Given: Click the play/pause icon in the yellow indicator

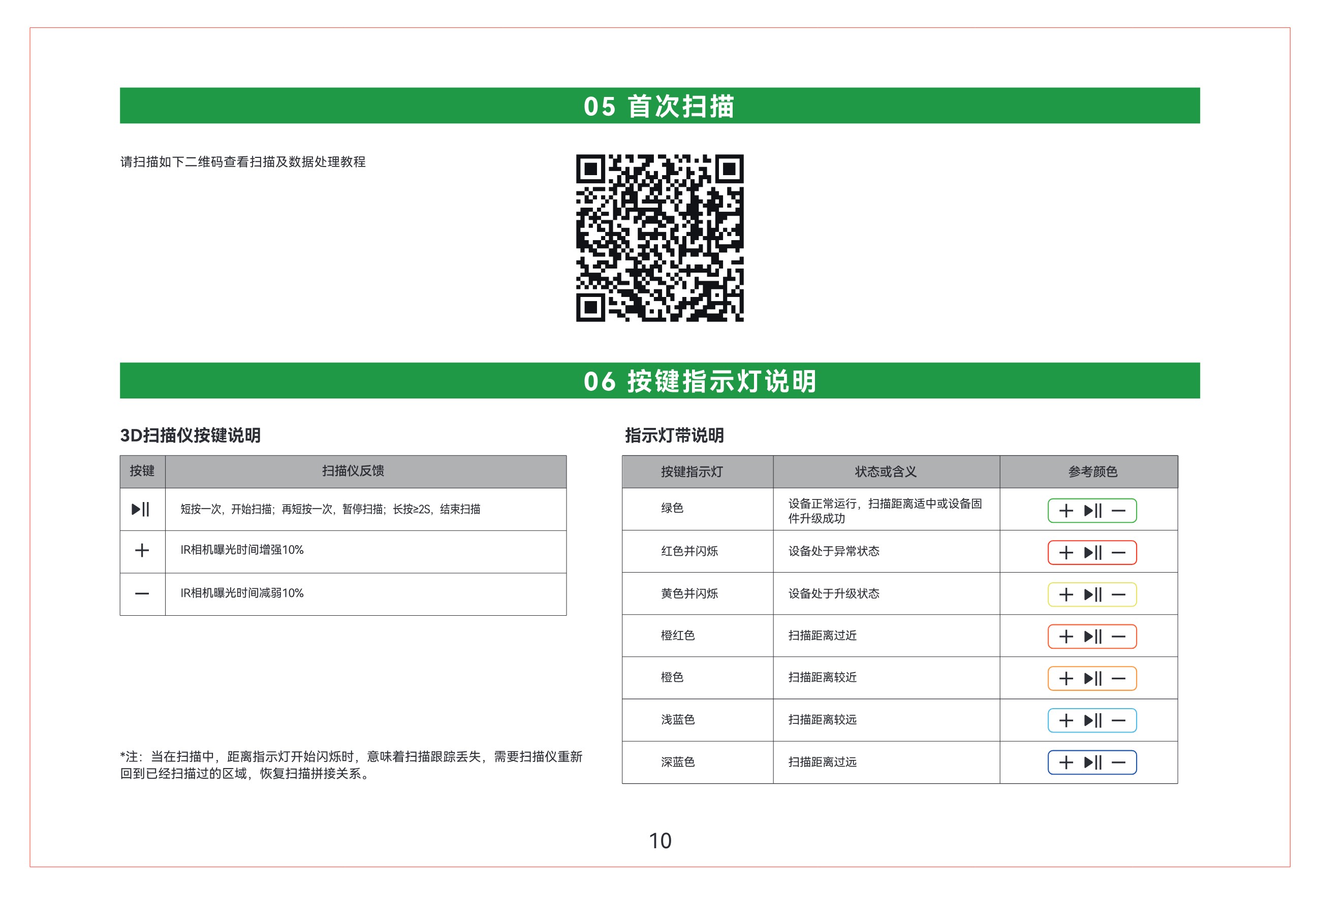Looking at the screenshot, I should pyautogui.click(x=1093, y=594).
